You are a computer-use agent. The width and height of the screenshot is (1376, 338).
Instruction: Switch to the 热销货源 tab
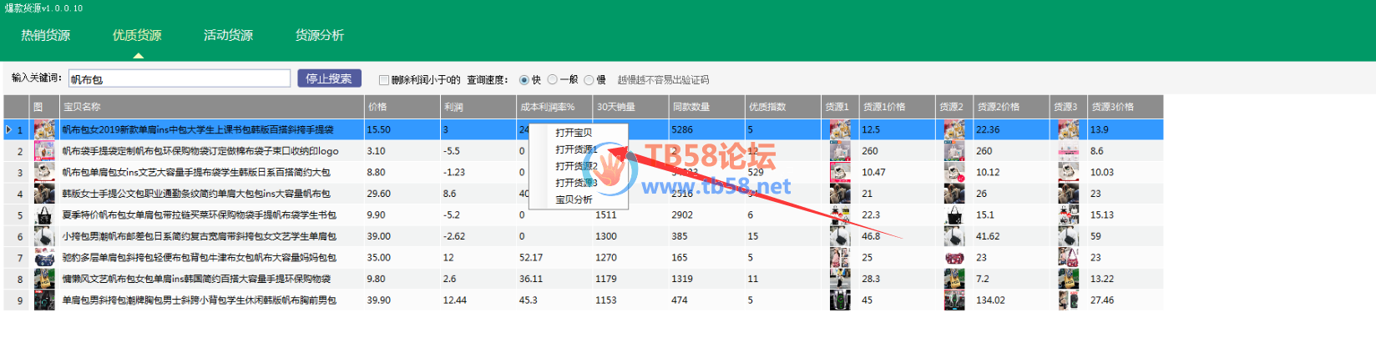[46, 35]
